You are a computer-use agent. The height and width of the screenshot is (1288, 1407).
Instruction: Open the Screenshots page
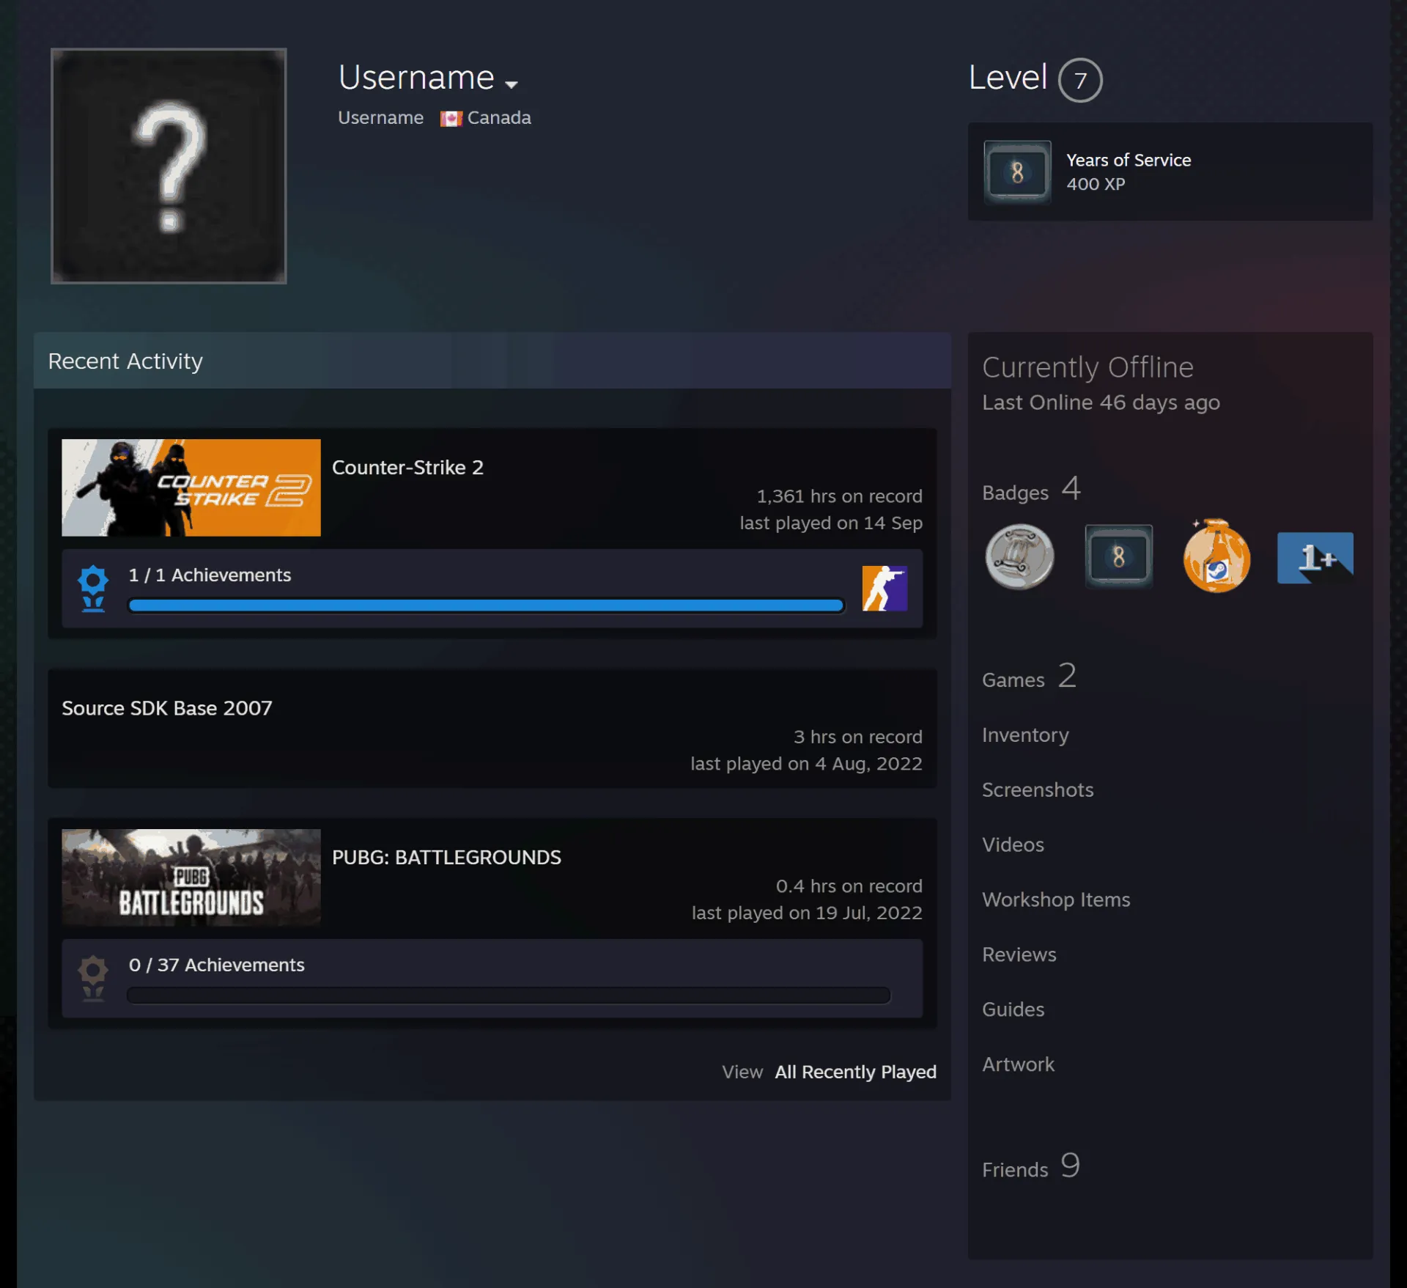point(1038,790)
